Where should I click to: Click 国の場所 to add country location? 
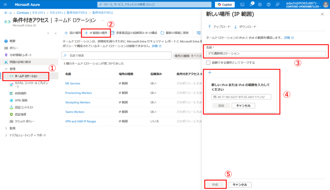pos(73,33)
